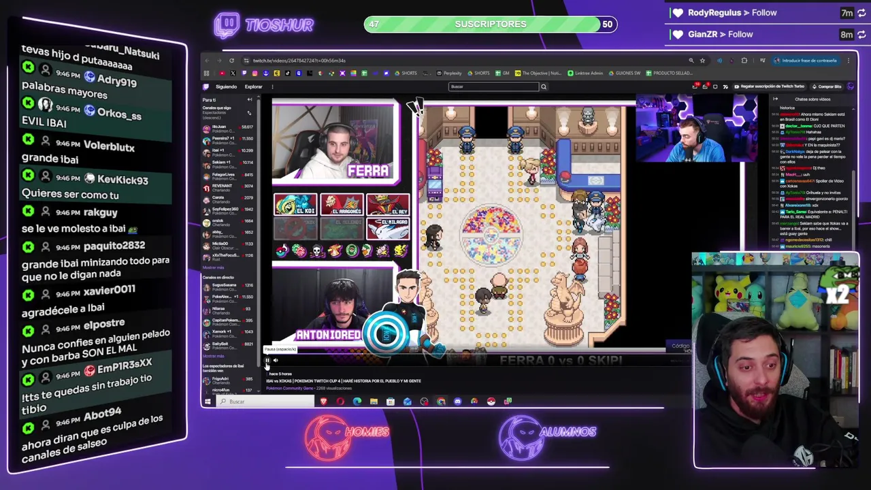This screenshot has height=490, width=871.
Task: Open Twitch more options three-dot menu
Action: coord(272,86)
